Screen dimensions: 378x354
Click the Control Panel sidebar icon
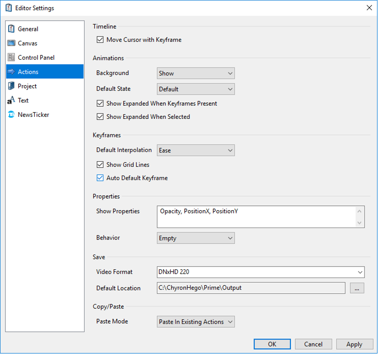(x=11, y=58)
